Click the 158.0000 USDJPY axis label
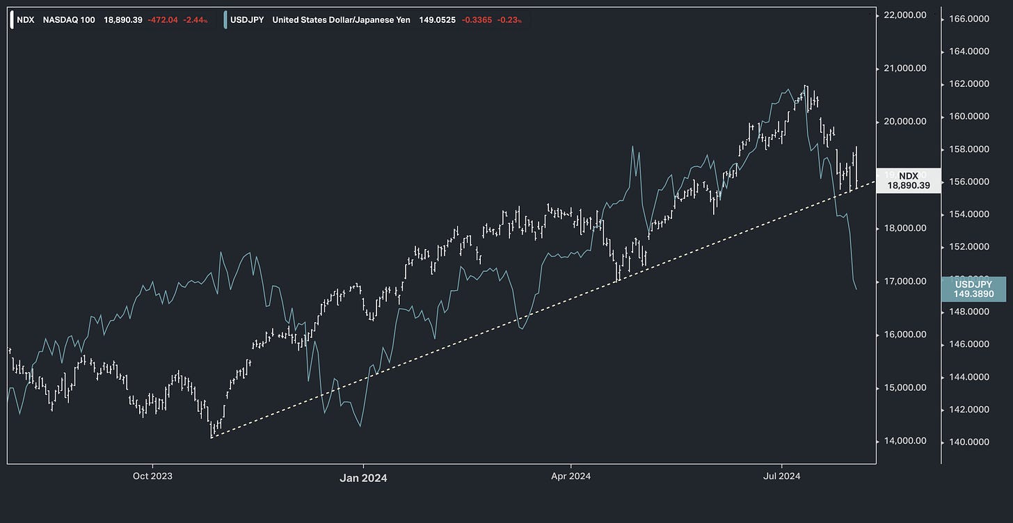Image resolution: width=1013 pixels, height=523 pixels. click(x=969, y=149)
